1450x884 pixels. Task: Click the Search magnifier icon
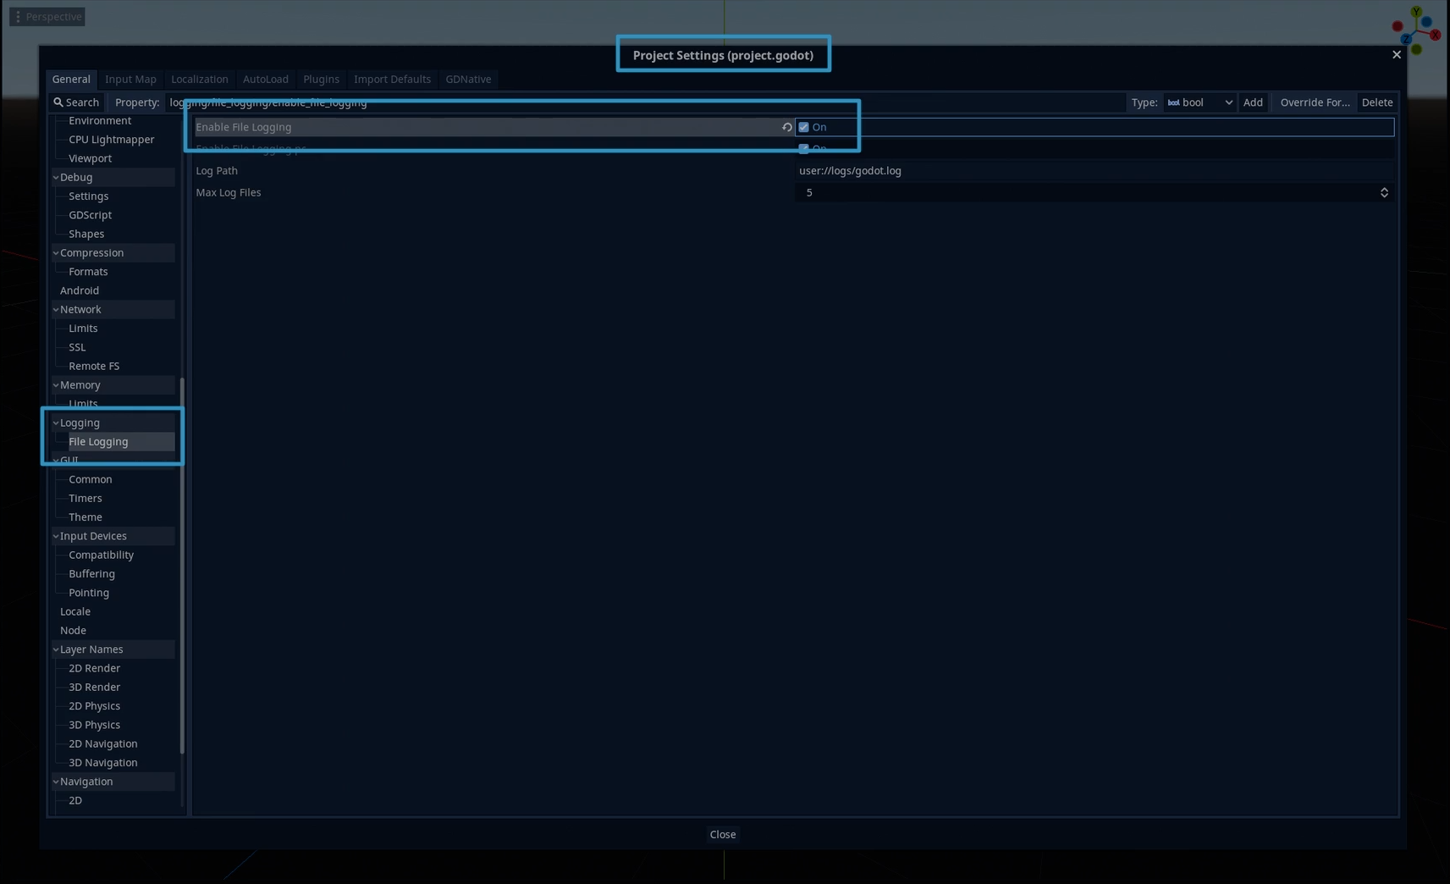tap(58, 102)
